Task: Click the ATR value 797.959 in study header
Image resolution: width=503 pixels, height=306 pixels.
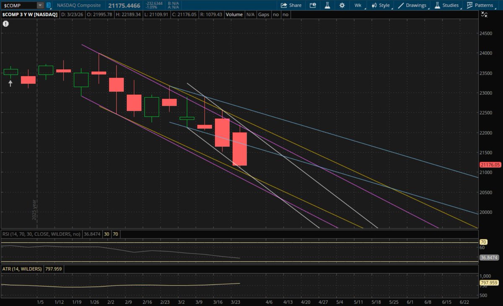Action: tap(53, 269)
